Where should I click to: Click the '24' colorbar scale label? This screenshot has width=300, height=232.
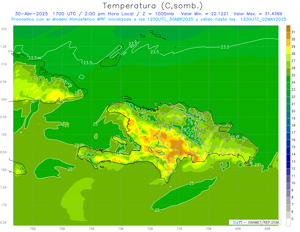click(293, 82)
